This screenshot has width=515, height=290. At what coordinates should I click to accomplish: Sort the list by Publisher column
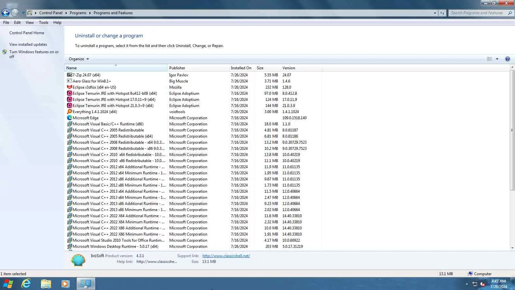198,68
